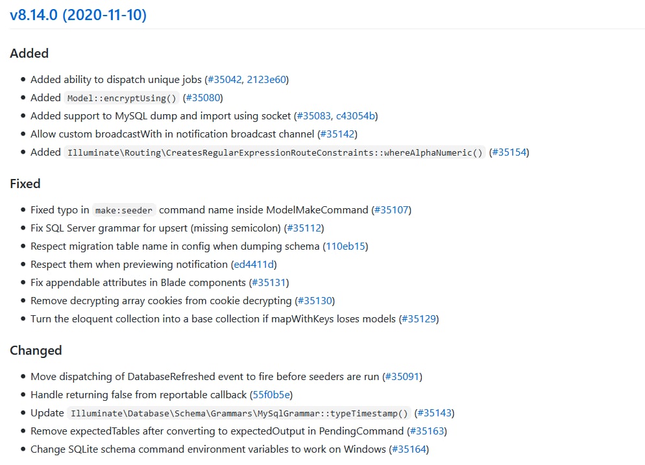Open commit 2123e60 link

[x=266, y=80]
